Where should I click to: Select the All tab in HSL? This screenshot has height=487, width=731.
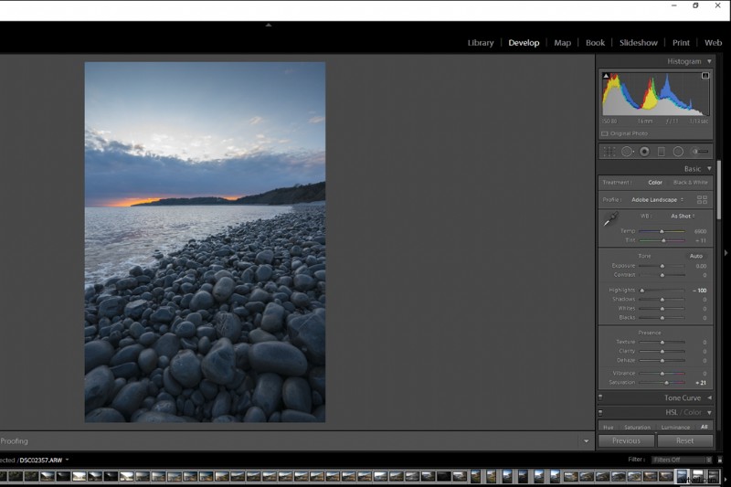coord(704,427)
